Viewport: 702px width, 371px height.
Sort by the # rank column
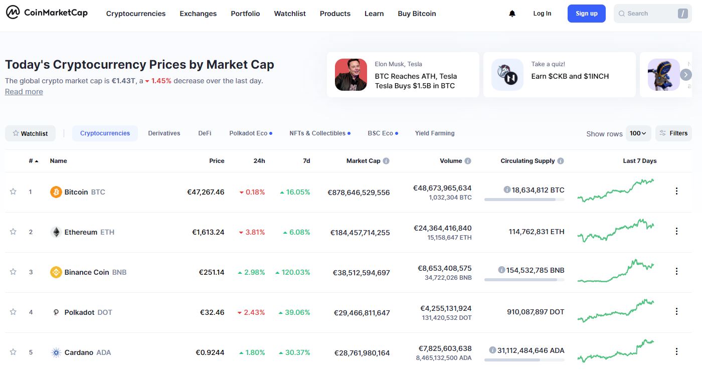[x=34, y=161]
